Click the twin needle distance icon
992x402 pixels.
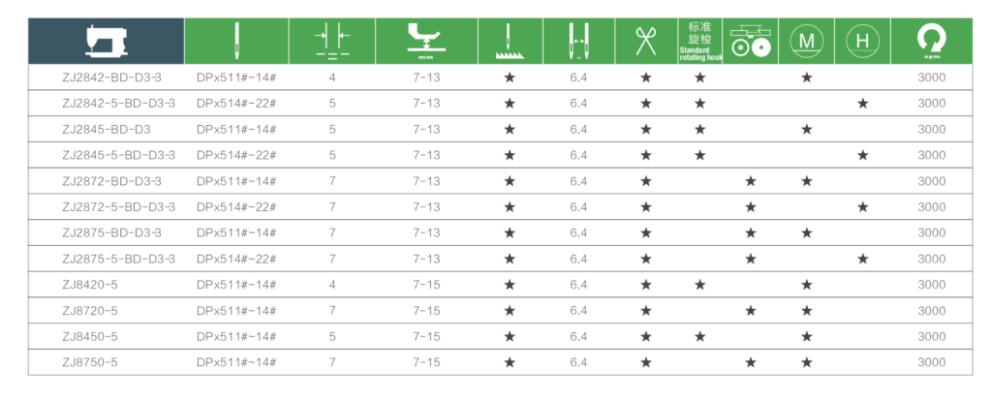(579, 42)
